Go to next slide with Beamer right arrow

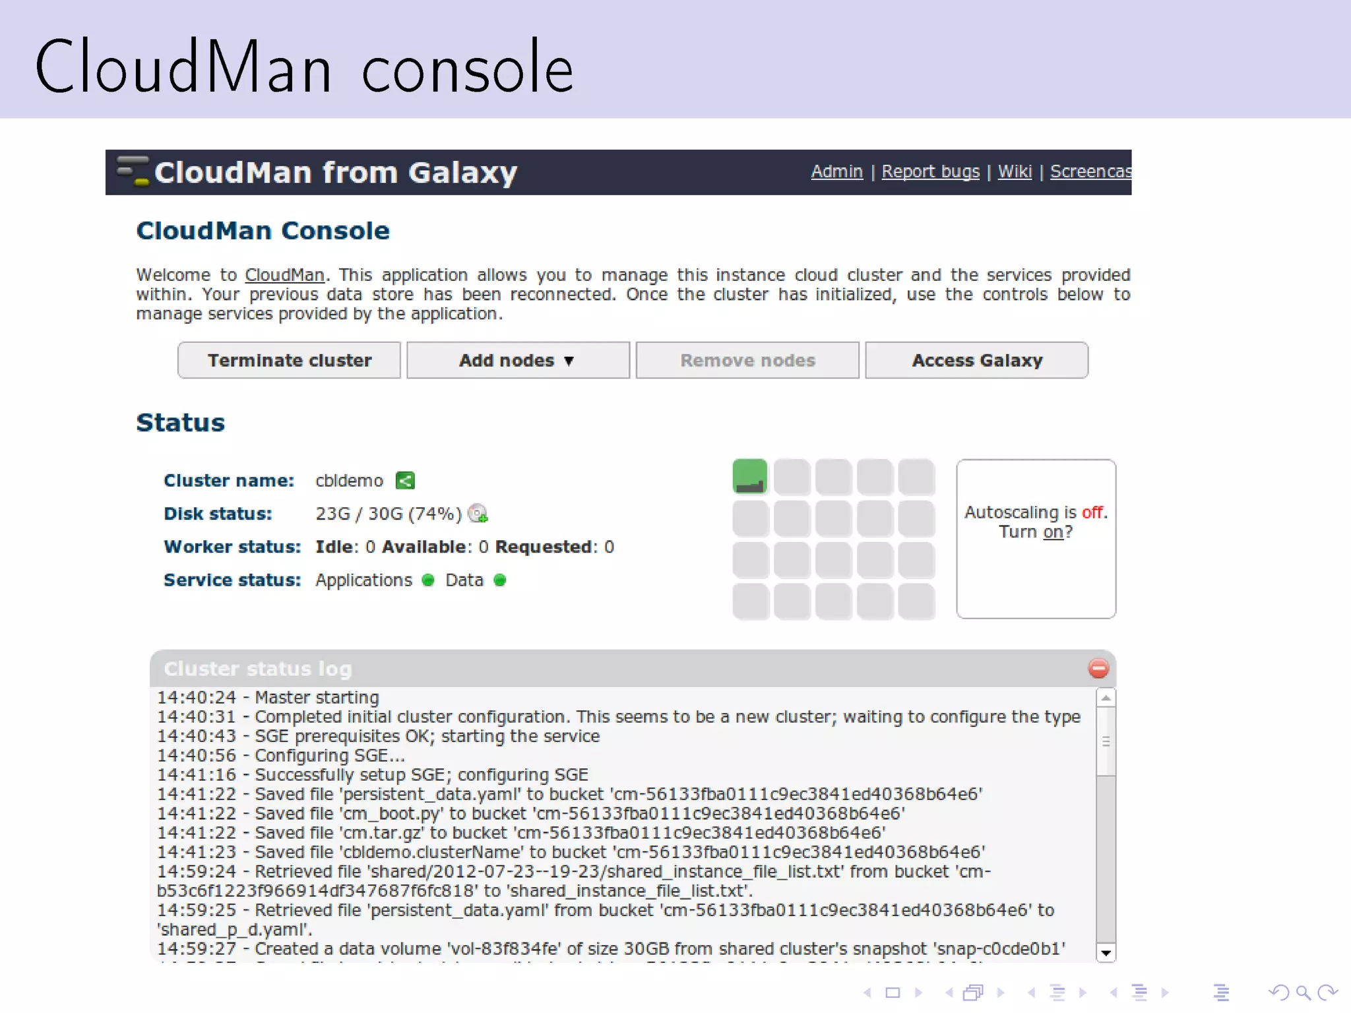click(x=918, y=993)
